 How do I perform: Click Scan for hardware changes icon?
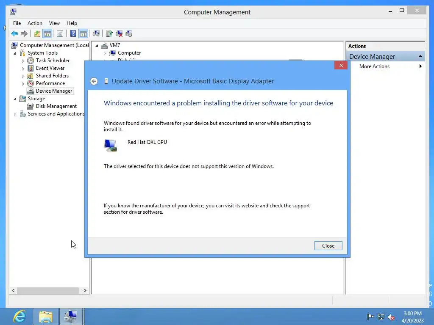96,34
